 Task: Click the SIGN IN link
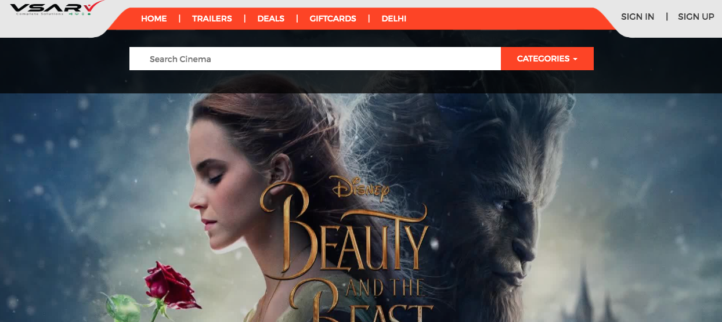pyautogui.click(x=637, y=17)
